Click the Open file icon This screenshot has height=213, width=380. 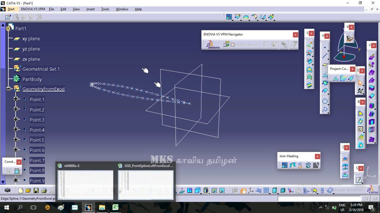coord(28,191)
